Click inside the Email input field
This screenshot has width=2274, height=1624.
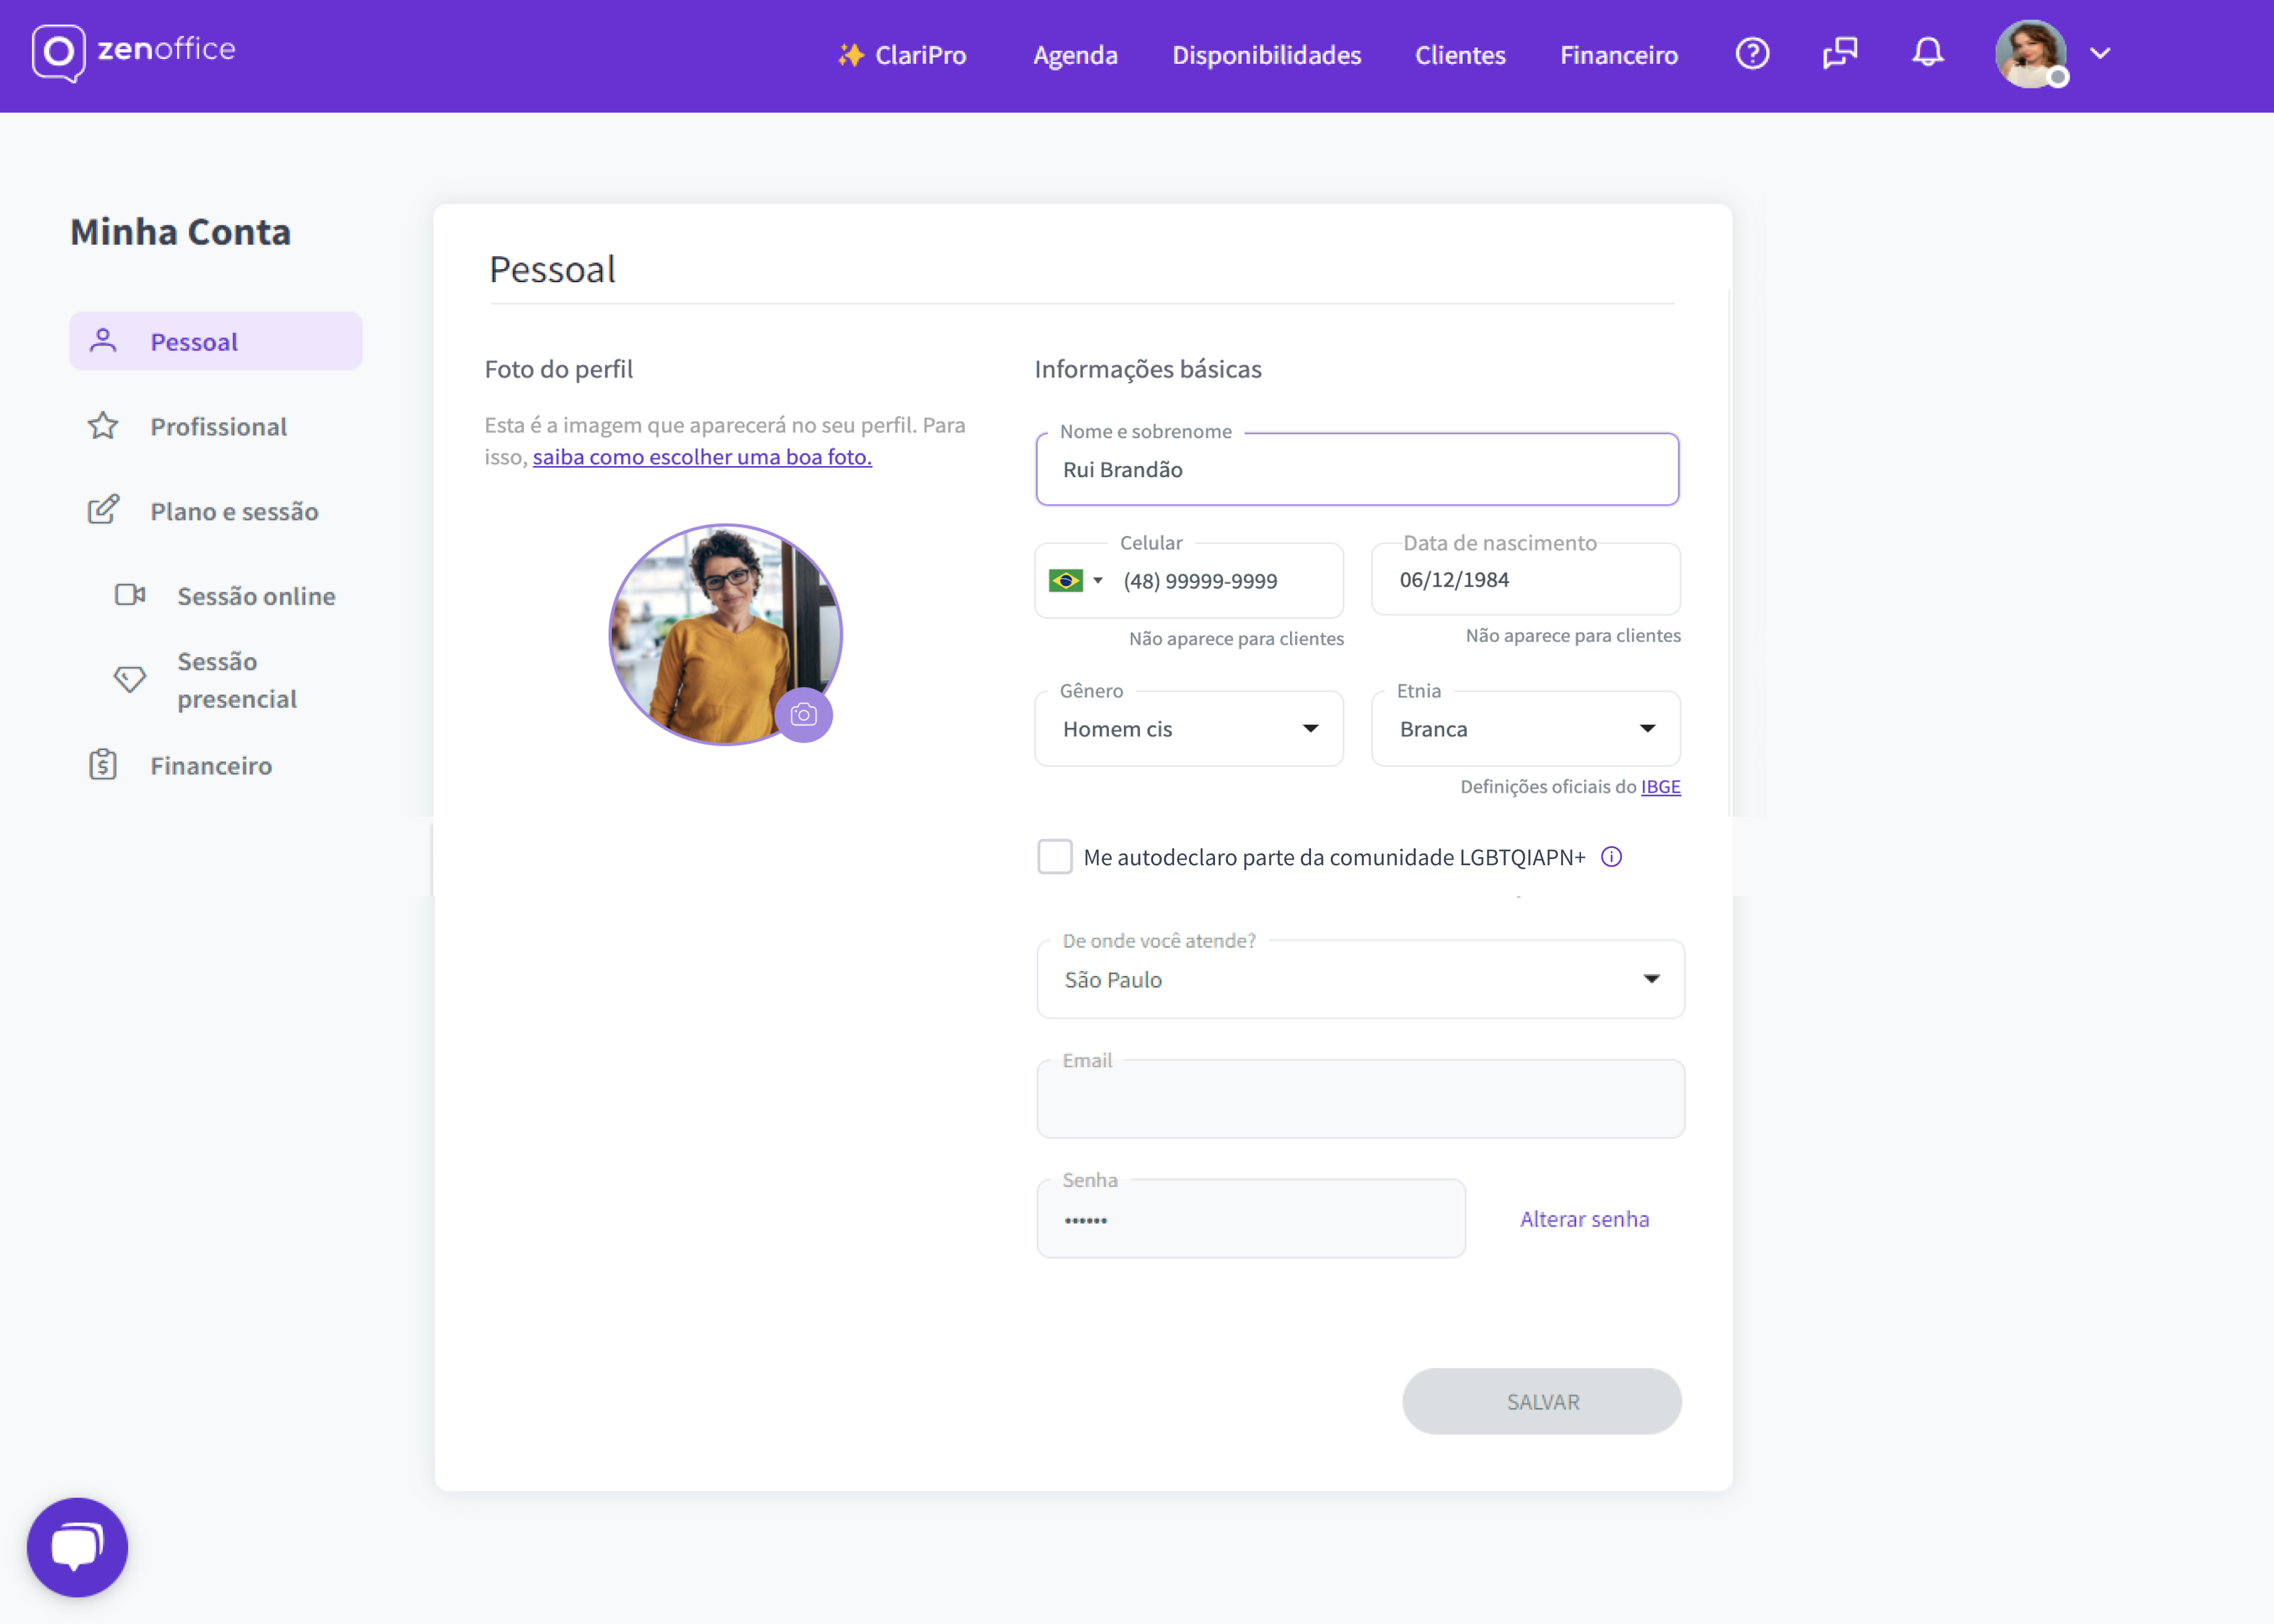click(x=1359, y=1099)
